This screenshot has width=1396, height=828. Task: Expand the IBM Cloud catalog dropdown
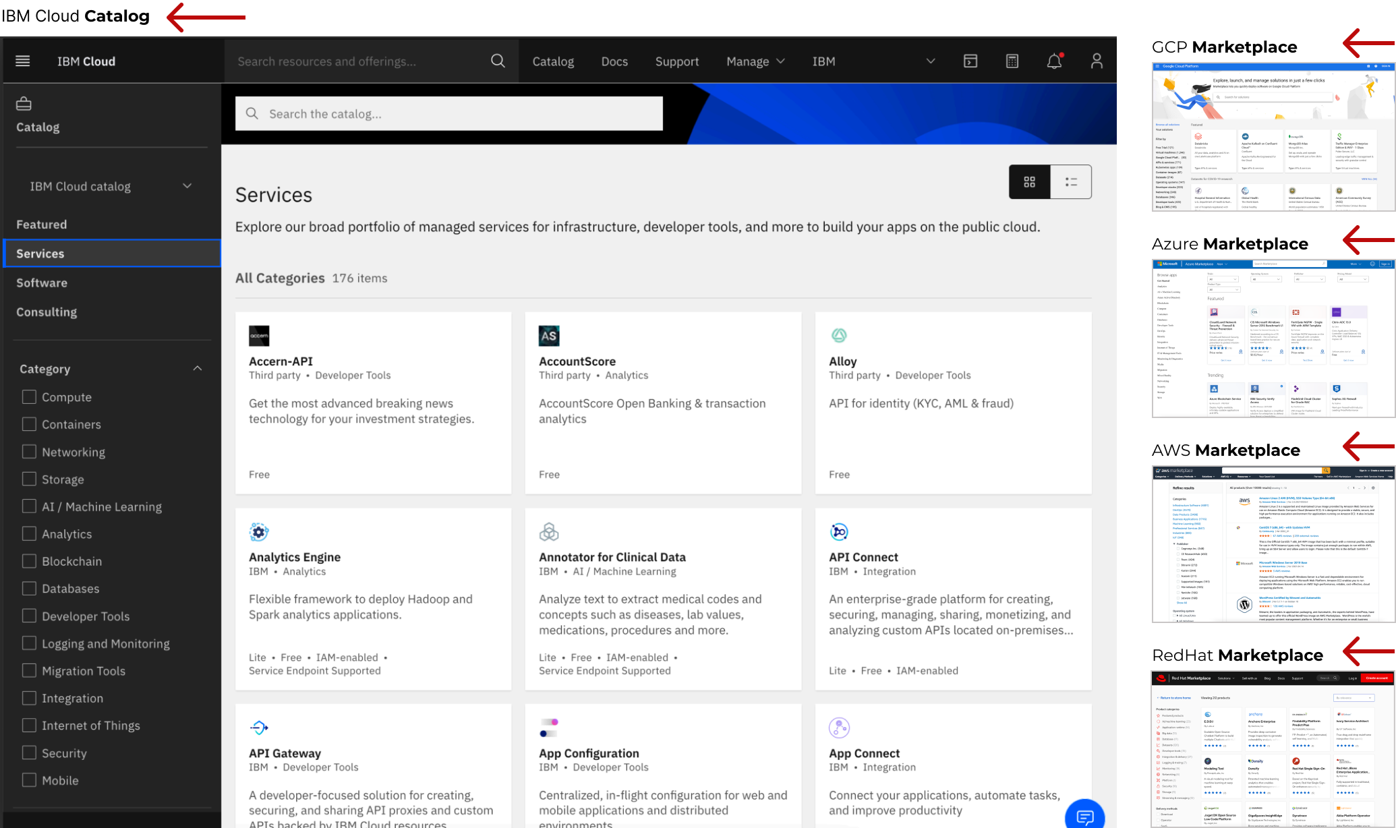coord(188,185)
